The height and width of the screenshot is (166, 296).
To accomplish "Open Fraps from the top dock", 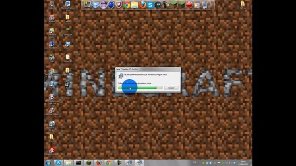I will point(87,5).
